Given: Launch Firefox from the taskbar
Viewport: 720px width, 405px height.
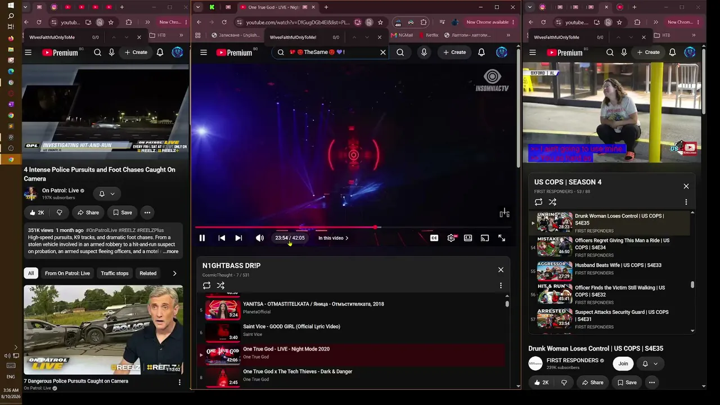Looking at the screenshot, I should coord(11,39).
